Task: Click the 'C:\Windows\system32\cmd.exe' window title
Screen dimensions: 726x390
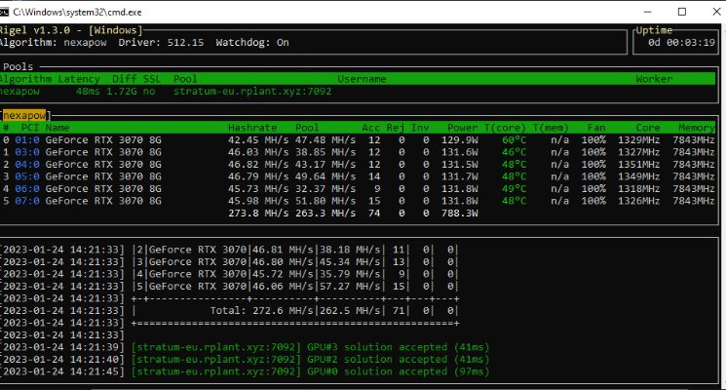Action: pyautogui.click(x=77, y=13)
